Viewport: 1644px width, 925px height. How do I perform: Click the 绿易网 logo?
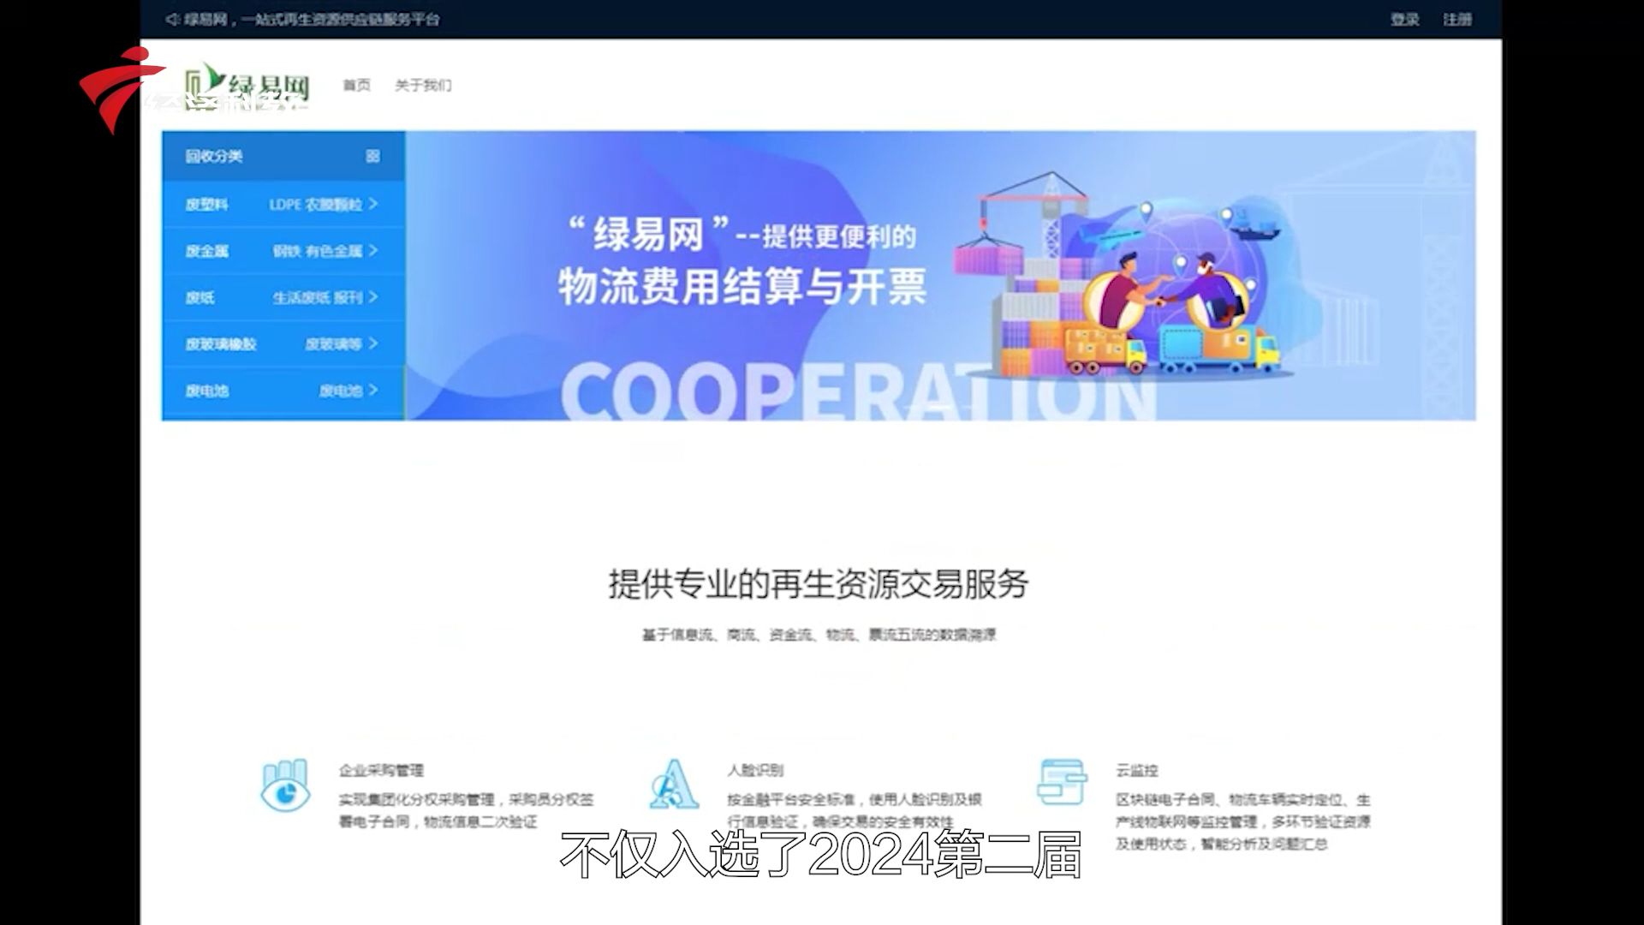coord(248,86)
